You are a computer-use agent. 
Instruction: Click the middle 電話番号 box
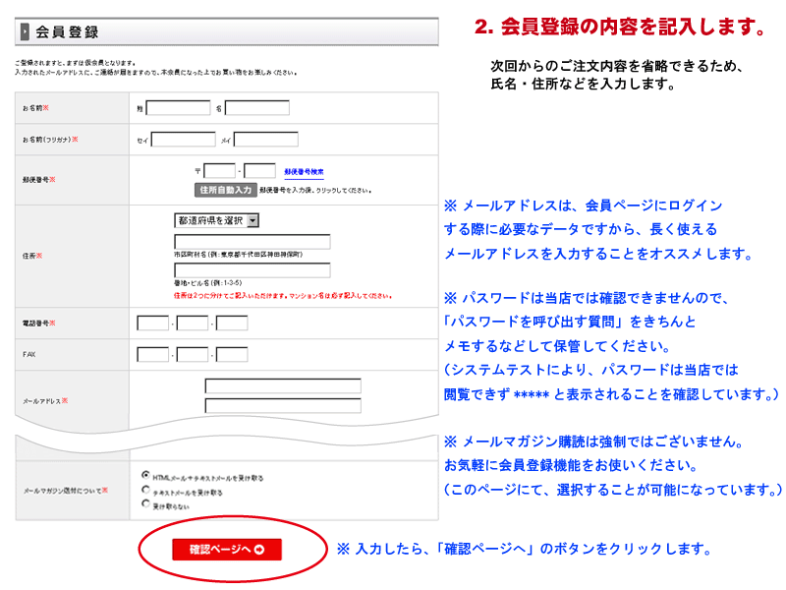(193, 324)
